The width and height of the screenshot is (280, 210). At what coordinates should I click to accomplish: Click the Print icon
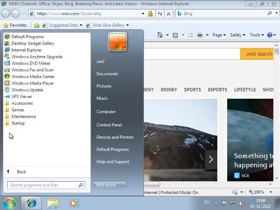(199, 35)
